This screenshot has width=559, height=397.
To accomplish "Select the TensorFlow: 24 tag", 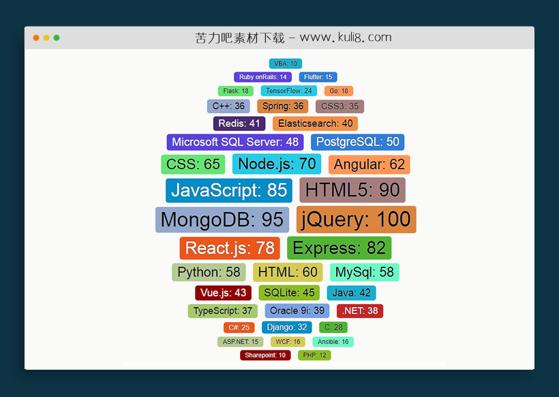I will coord(288,90).
